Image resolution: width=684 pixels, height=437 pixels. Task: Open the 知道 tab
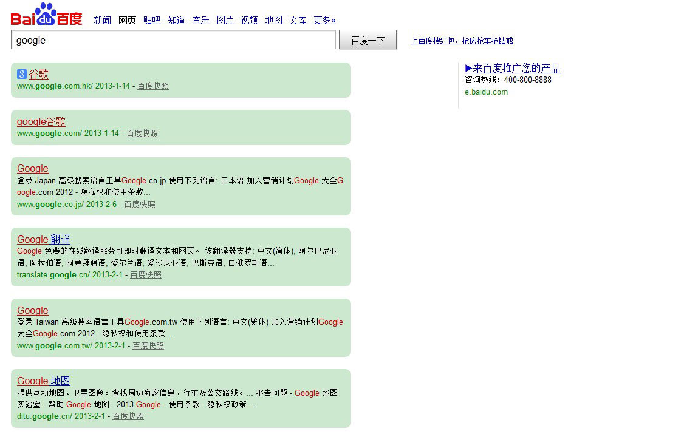coord(177,20)
